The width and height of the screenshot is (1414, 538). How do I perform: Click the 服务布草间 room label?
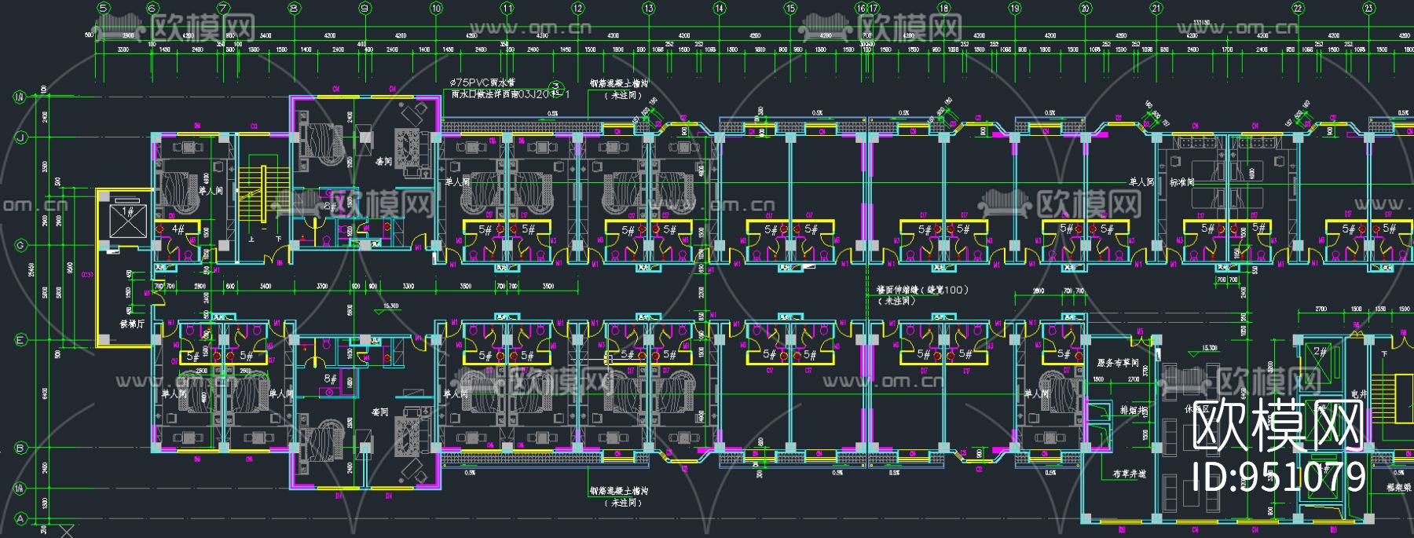tap(1118, 363)
